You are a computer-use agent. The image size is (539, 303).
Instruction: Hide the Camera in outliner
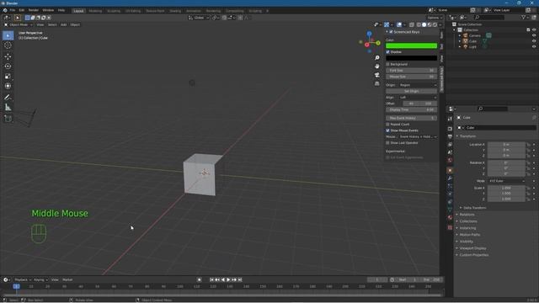534,35
